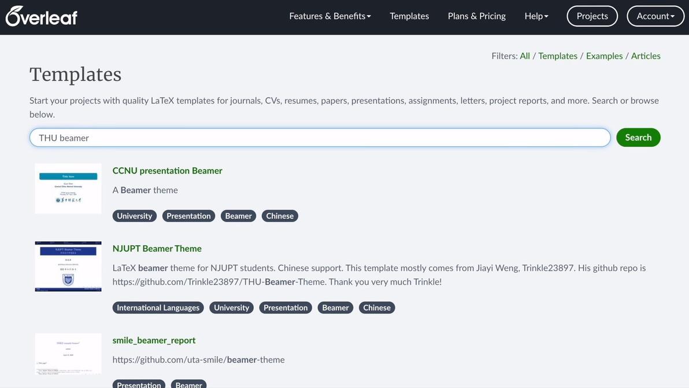This screenshot has height=388, width=689.
Task: Open the smile_beamer_report template link
Action: 154,341
